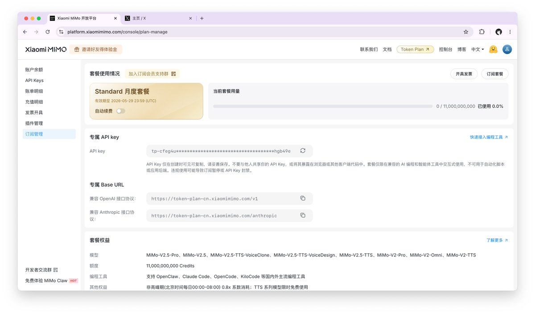This screenshot has width=535, height=314.
Task: Click the Chrome profile avatar icon
Action: pyautogui.click(x=498, y=32)
